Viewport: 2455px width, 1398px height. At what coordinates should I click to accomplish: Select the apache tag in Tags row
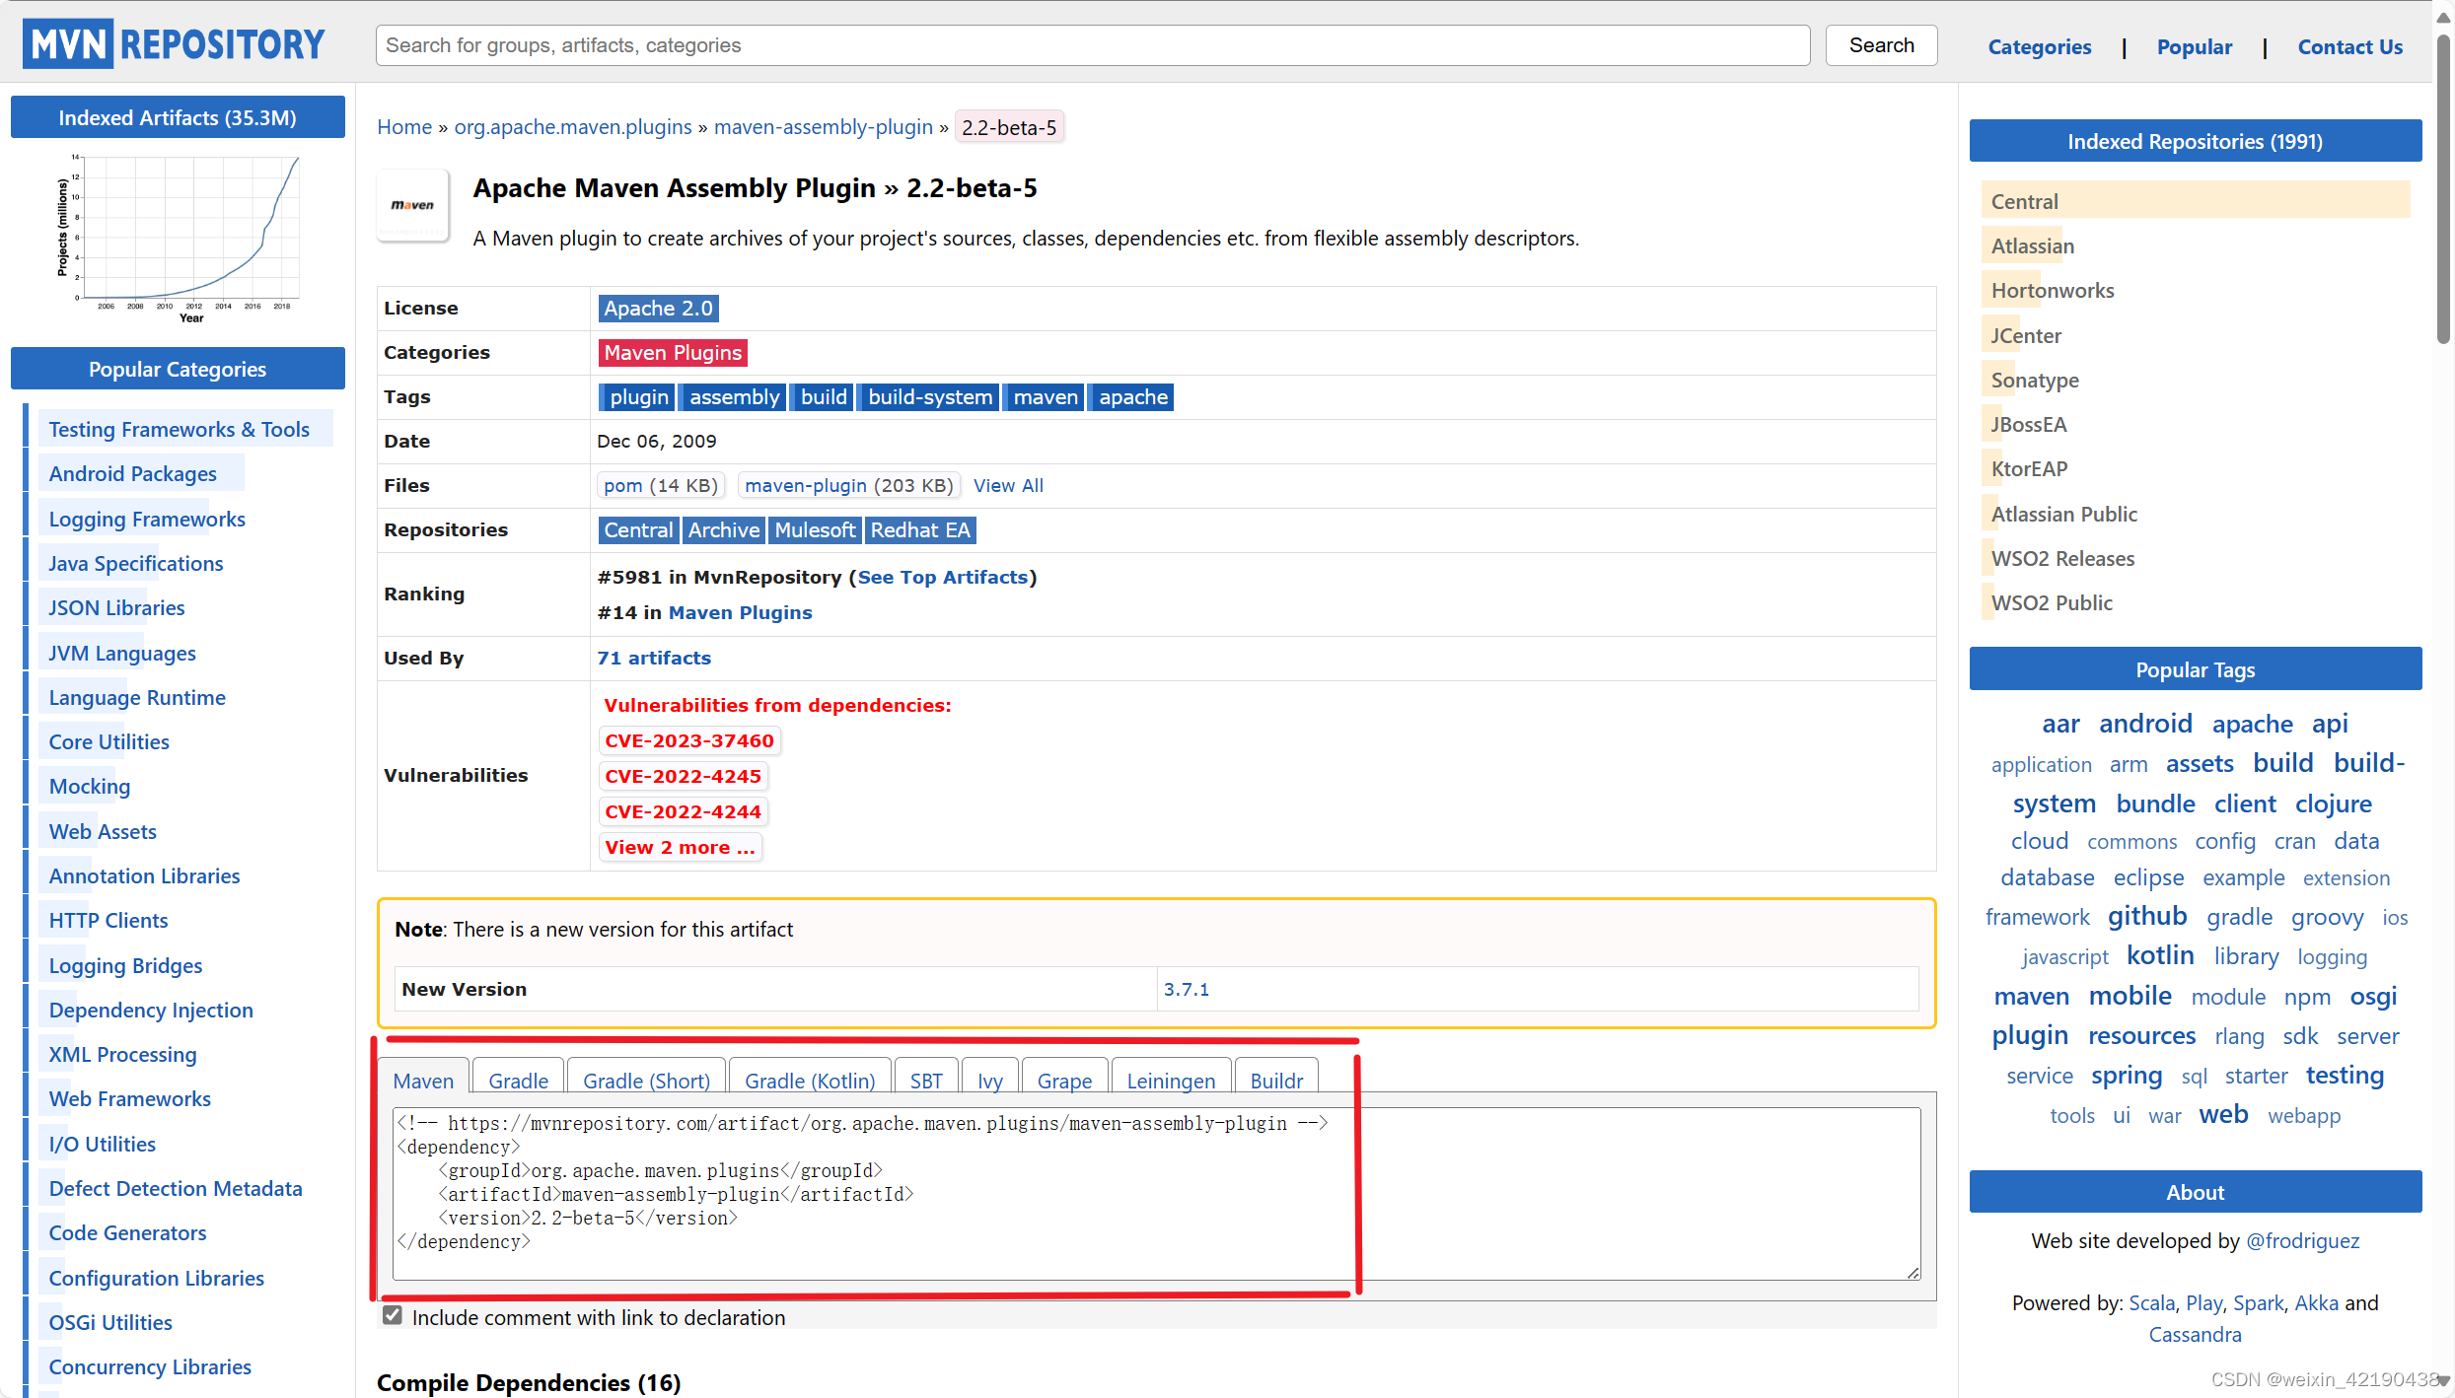click(x=1132, y=397)
